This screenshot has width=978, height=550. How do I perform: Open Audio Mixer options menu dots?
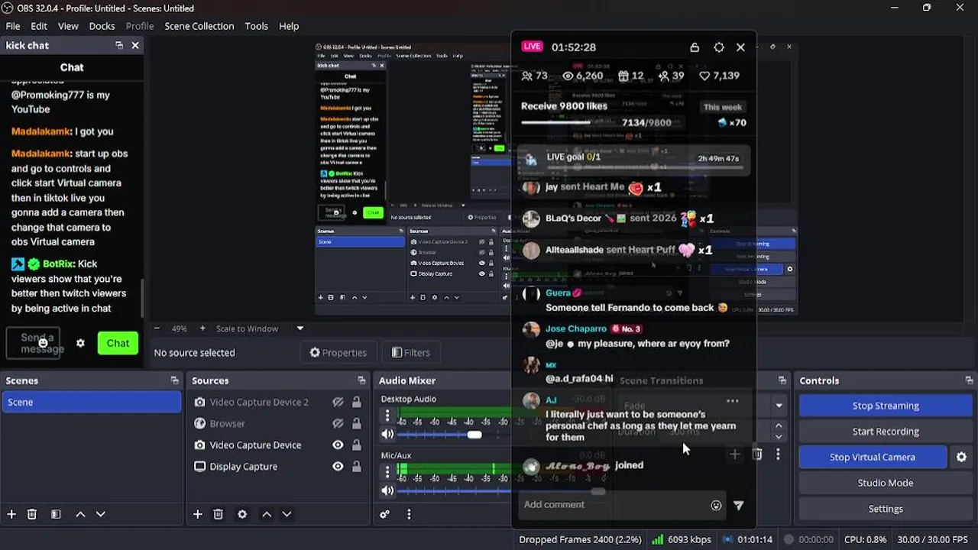(409, 514)
